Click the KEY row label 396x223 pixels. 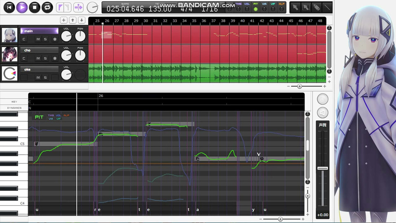(14, 102)
